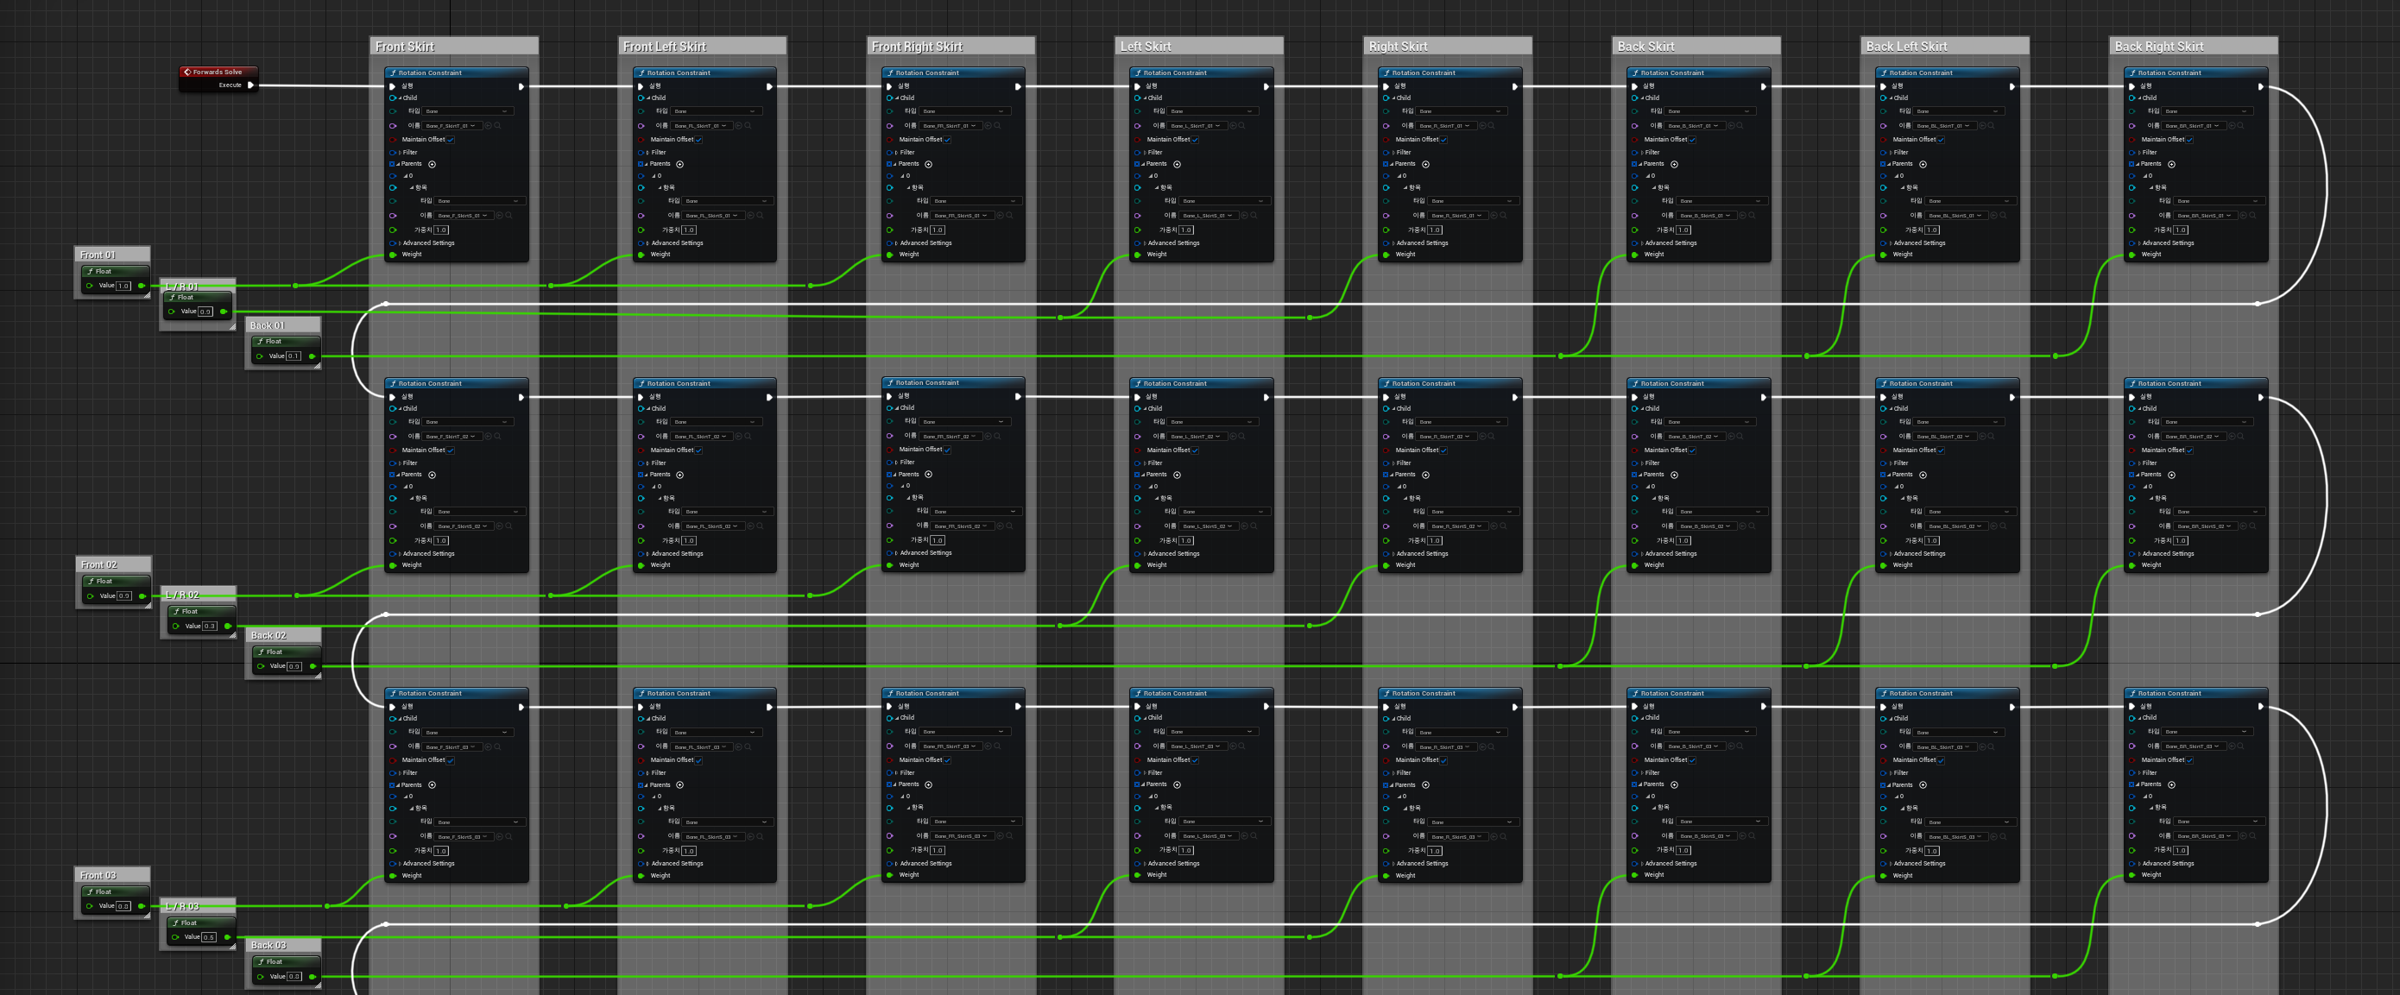Click use-selected arrow icon beside Bone_FL_SkirtT_01 field

[x=738, y=126]
